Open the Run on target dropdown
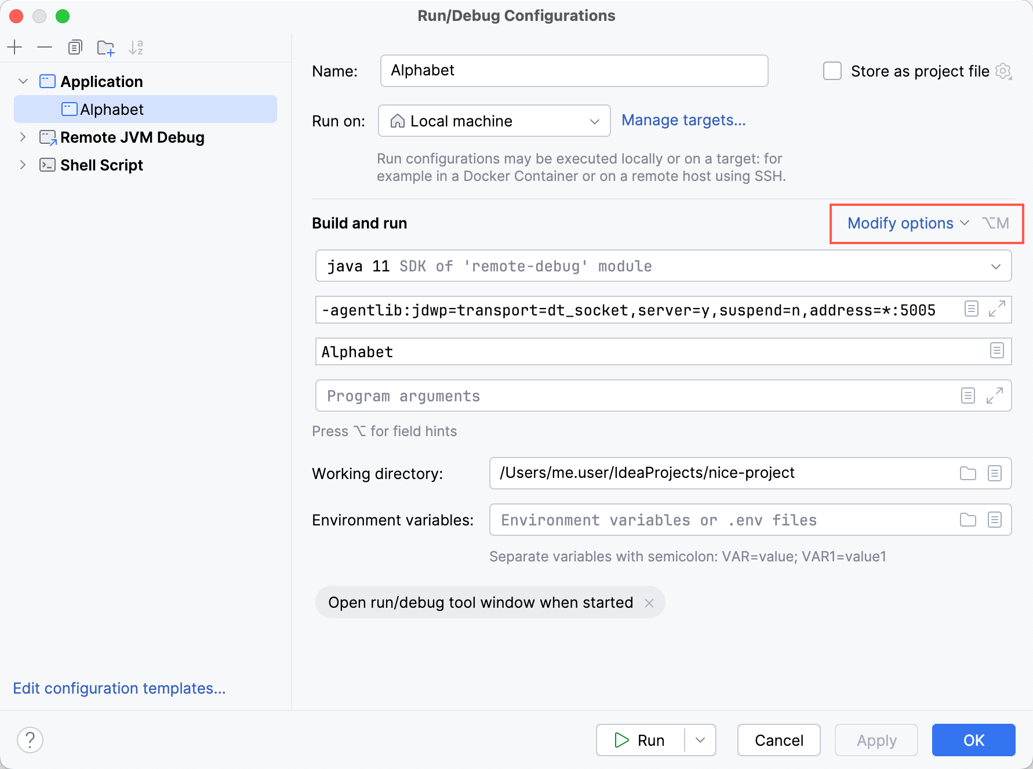The height and width of the screenshot is (769, 1033). 595,121
